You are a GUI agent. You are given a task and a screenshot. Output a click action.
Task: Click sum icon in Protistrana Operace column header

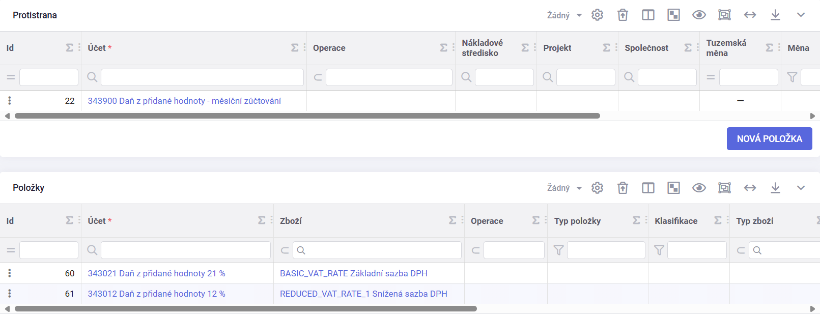coord(443,48)
